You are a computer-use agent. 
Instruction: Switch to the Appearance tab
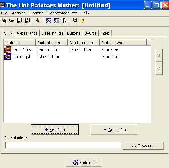pos(27,33)
